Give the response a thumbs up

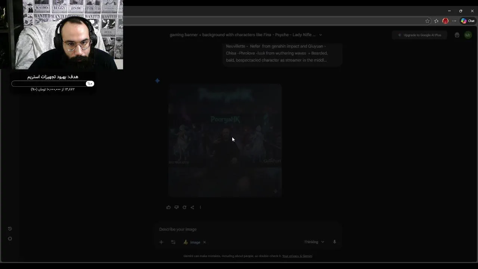pyautogui.click(x=168, y=207)
